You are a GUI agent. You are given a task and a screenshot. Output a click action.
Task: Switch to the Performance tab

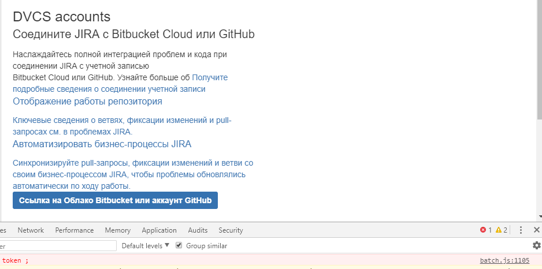(75, 230)
